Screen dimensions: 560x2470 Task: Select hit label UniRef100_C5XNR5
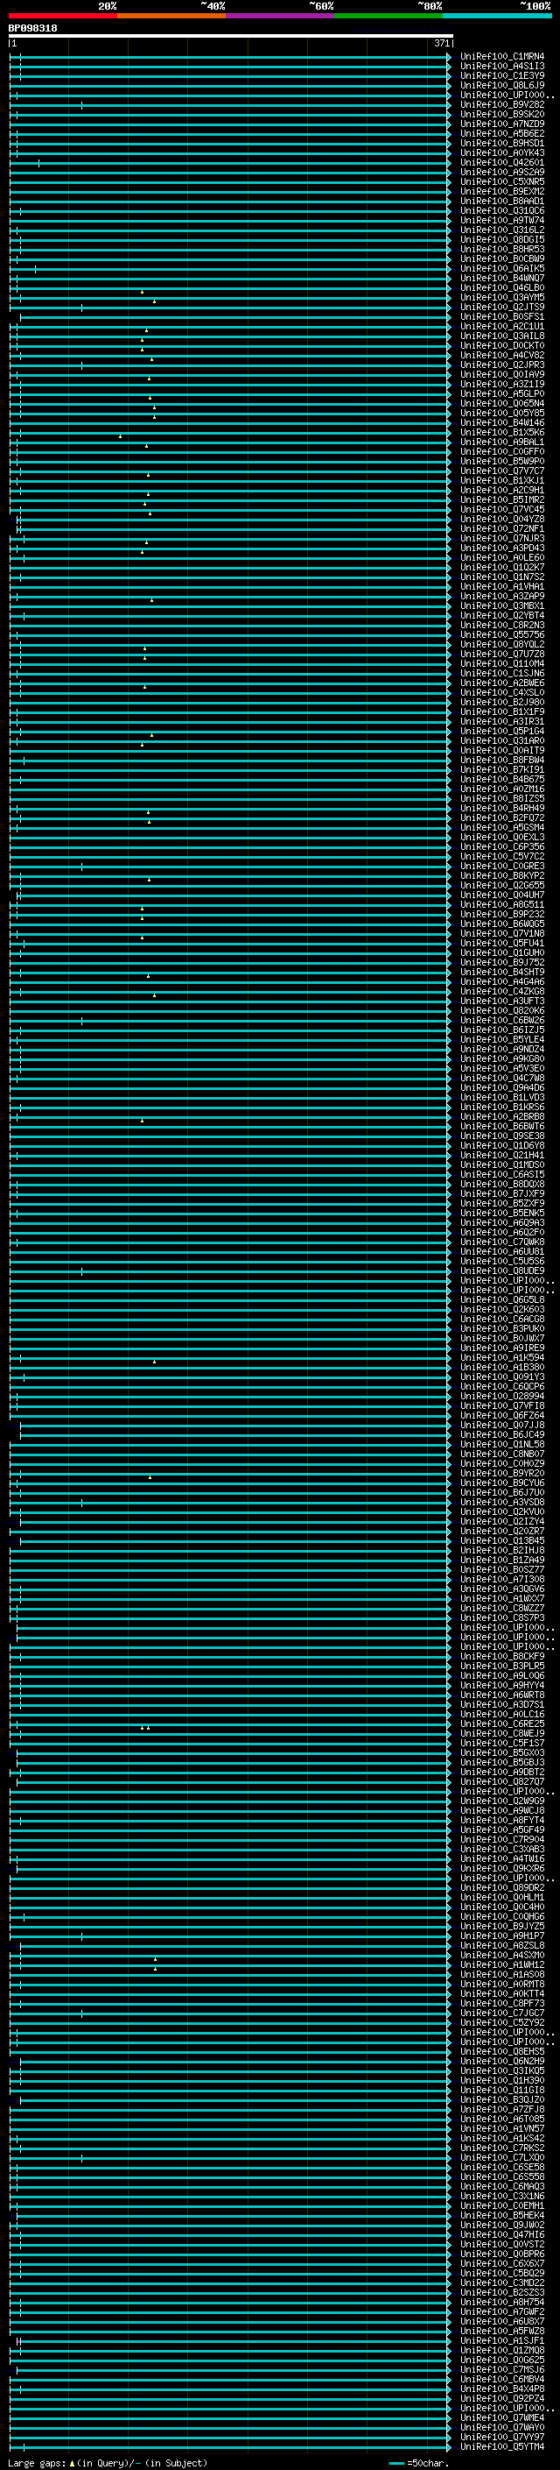click(501, 182)
